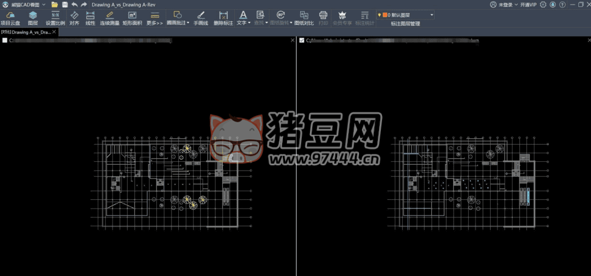Select the 对齐 alignment measure tool
This screenshot has width=591, height=276.
click(x=74, y=18)
